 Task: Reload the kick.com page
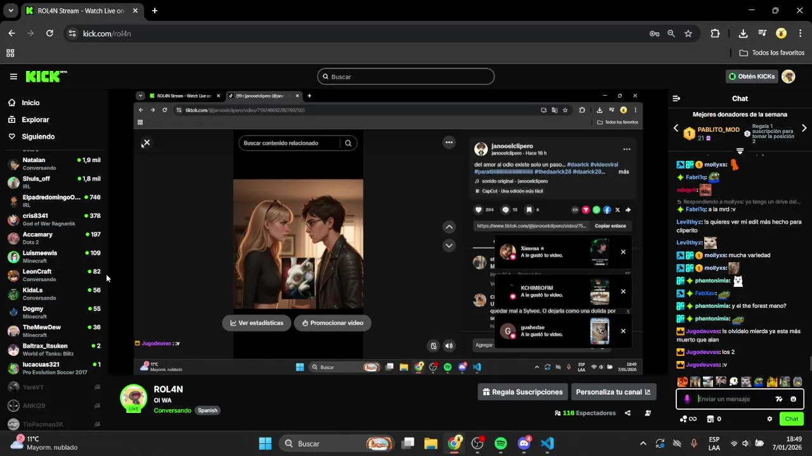[x=49, y=34]
